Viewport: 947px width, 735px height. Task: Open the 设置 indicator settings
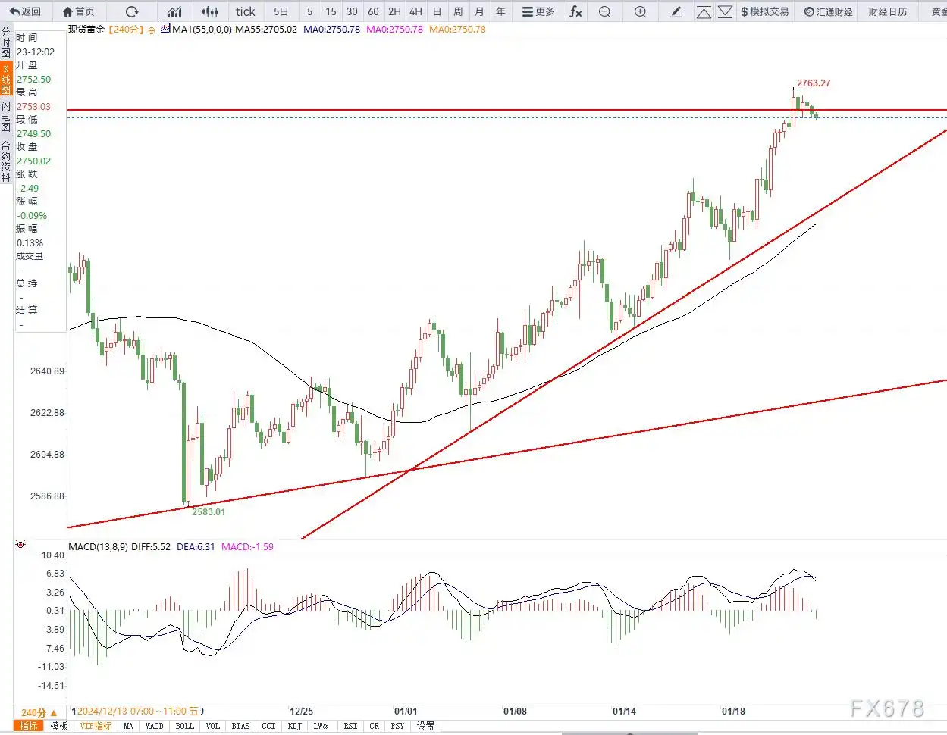(x=425, y=726)
